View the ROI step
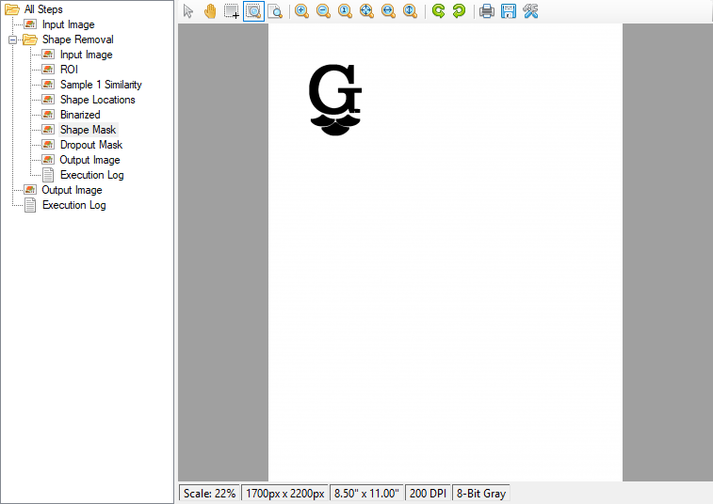Viewport: 713px width, 504px height. pyautogui.click(x=69, y=70)
